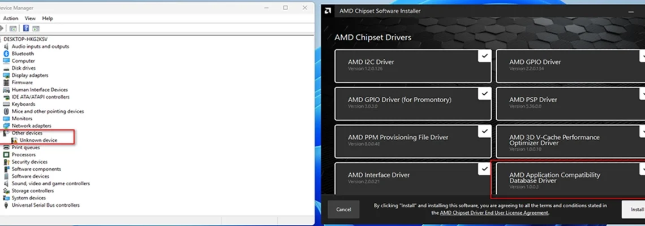Uncheck the AMD Interface Driver checkbox
This screenshot has width=645, height=226.
(485, 168)
